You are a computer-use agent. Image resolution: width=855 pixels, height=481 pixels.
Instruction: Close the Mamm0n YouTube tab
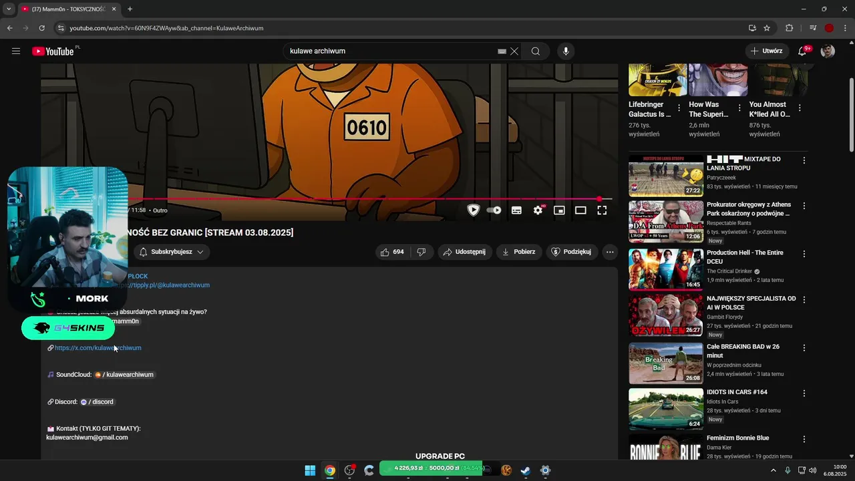coord(114,9)
